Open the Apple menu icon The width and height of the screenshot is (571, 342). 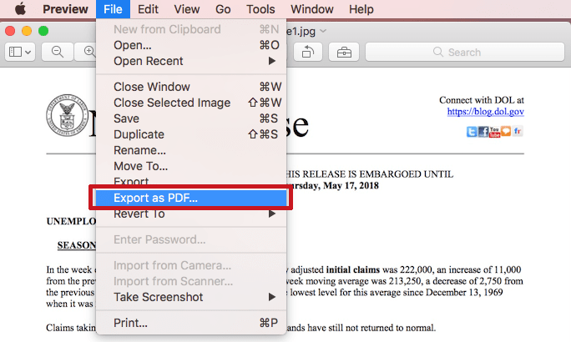click(20, 8)
